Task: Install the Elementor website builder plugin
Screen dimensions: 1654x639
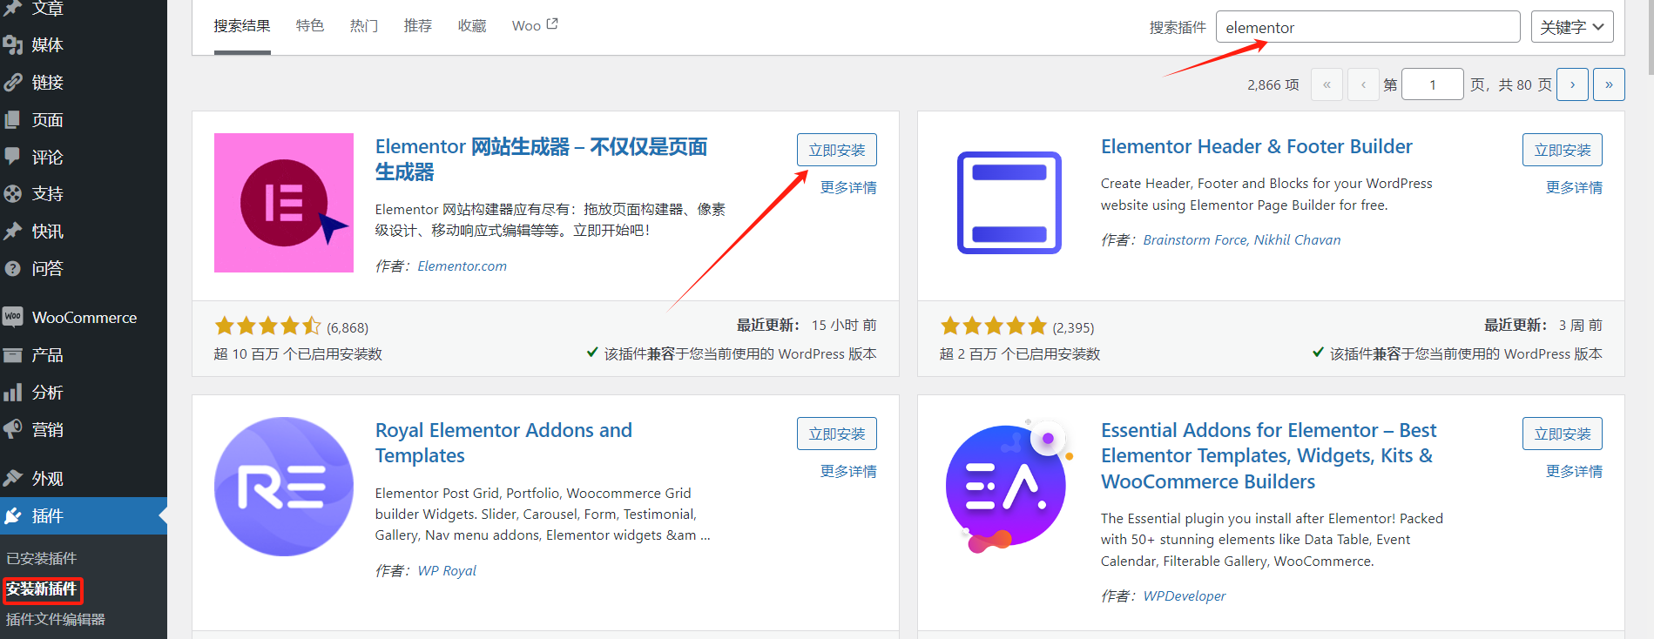Action: pyautogui.click(x=836, y=150)
